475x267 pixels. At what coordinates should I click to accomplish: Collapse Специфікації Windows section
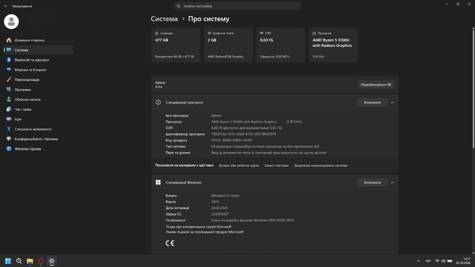(392, 182)
